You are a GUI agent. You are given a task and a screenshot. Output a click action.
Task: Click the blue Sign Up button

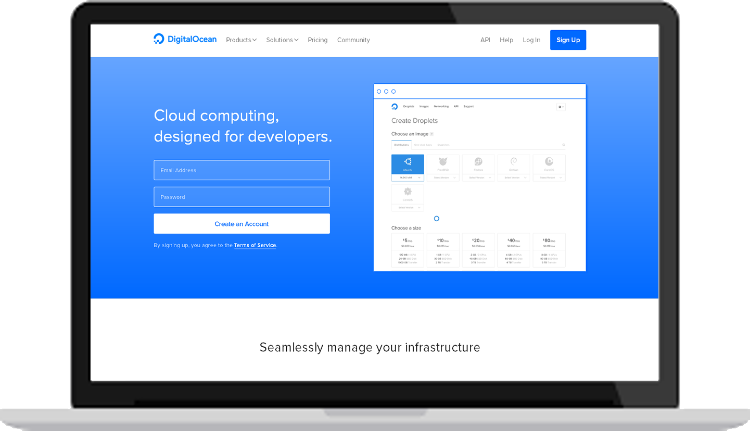click(568, 40)
